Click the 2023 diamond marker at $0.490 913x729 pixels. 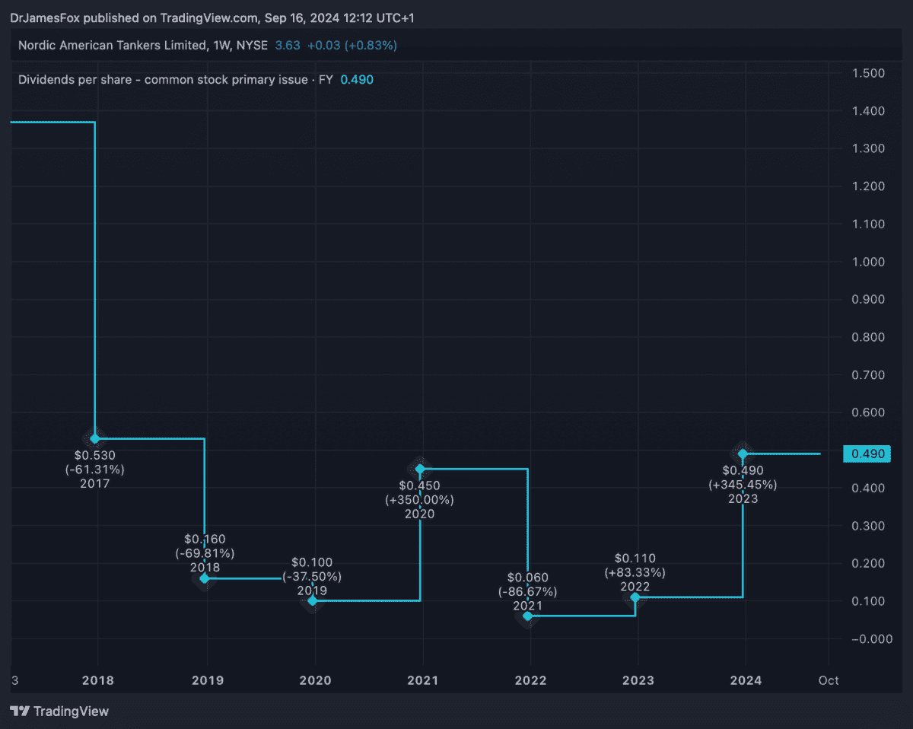click(x=743, y=454)
